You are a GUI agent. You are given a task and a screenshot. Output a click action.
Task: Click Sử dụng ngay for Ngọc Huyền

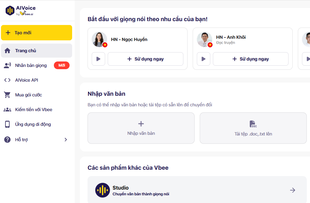click(145, 59)
